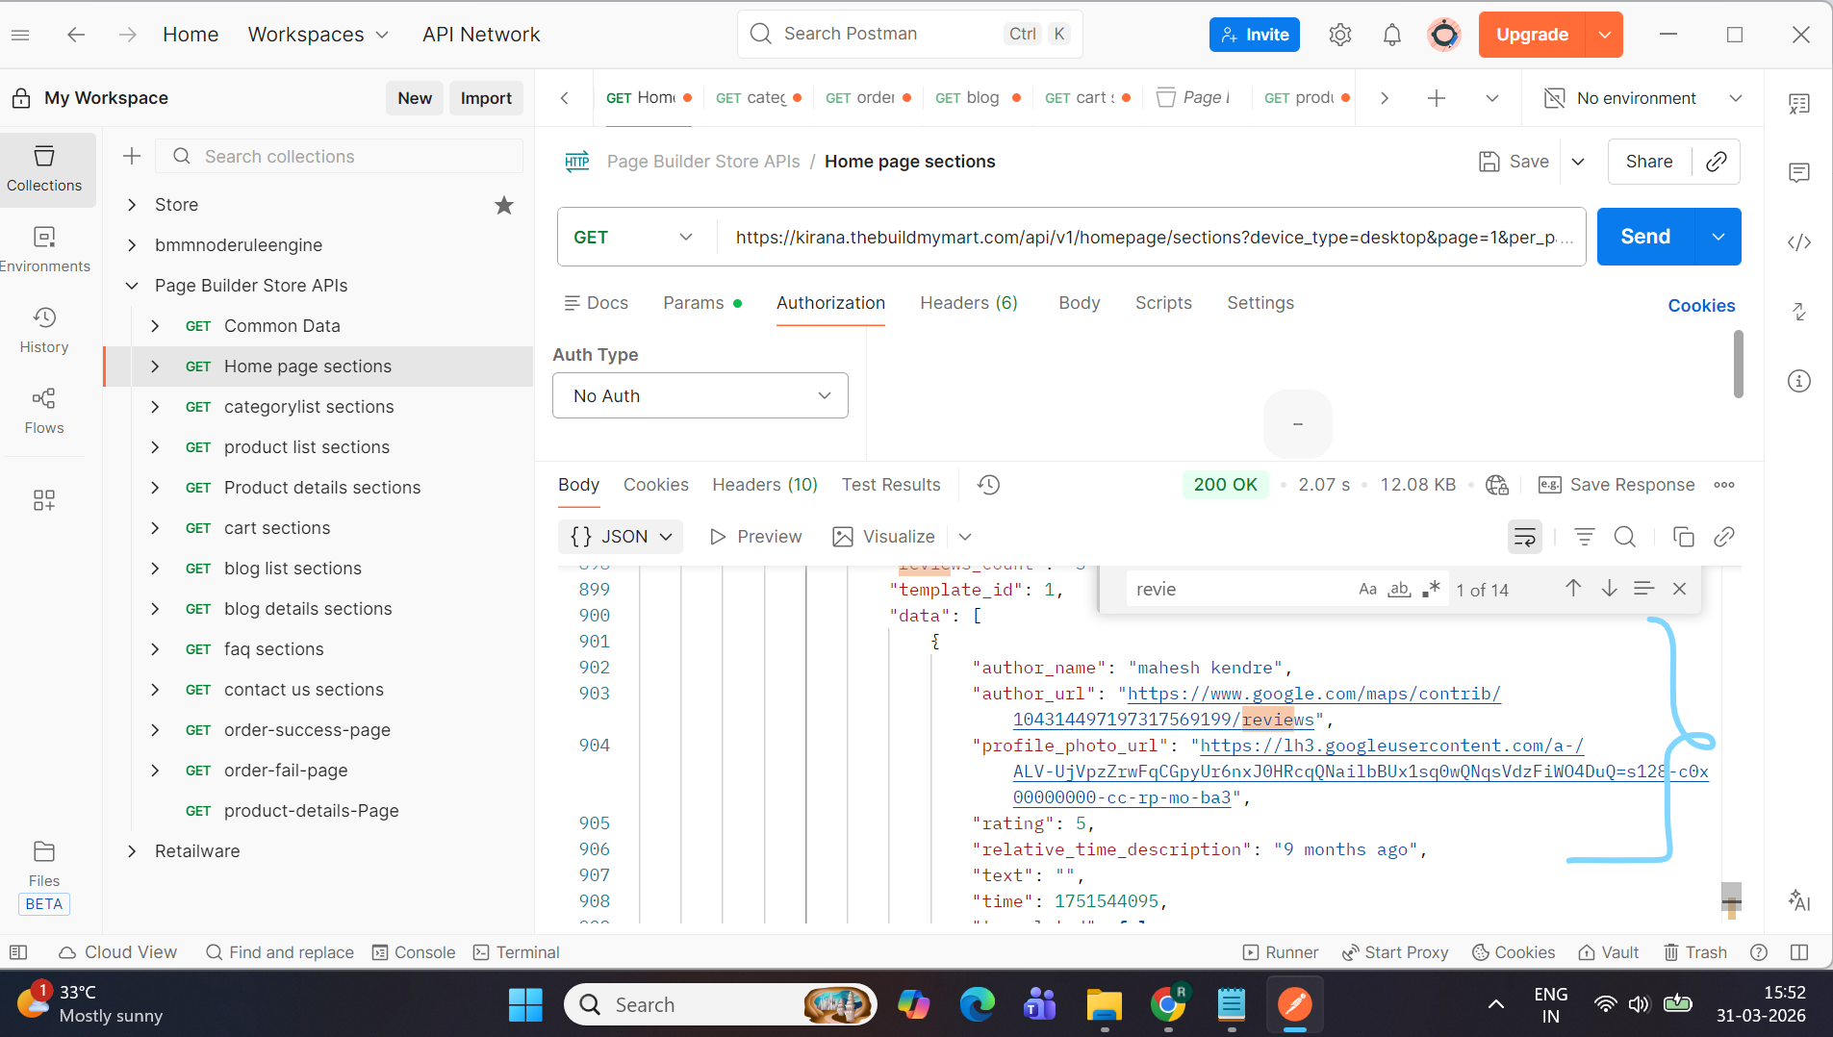Viewport: 1833px width, 1037px height.
Task: Open the Flows sidebar panel
Action: click(x=44, y=411)
